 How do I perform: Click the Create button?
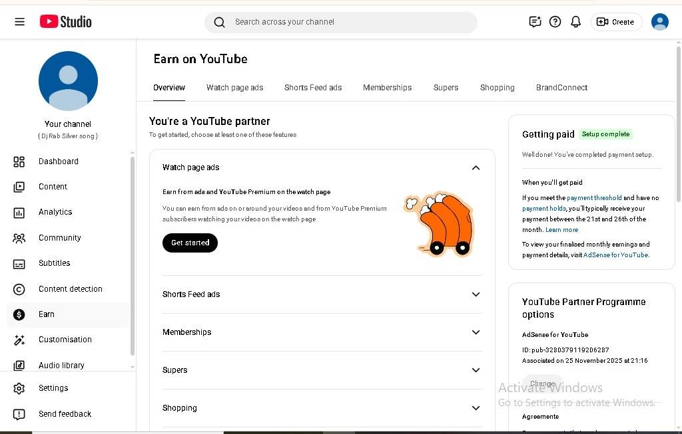[616, 22]
